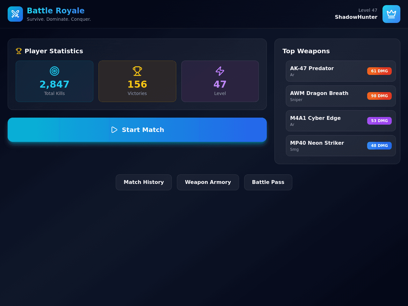Select the AWM Dragon Breath weapon card
Viewport: 408px width, 306px height.
point(341,96)
